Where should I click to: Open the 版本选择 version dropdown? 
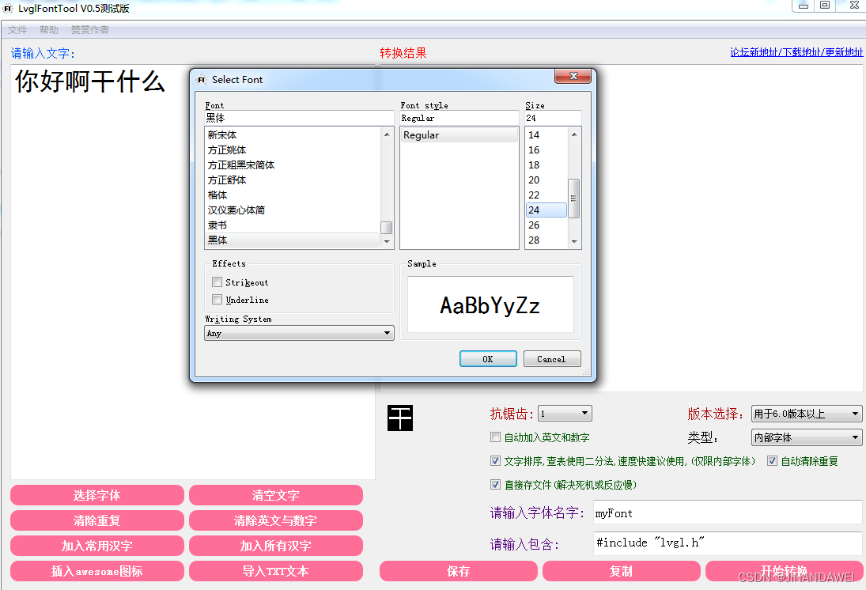coord(807,413)
